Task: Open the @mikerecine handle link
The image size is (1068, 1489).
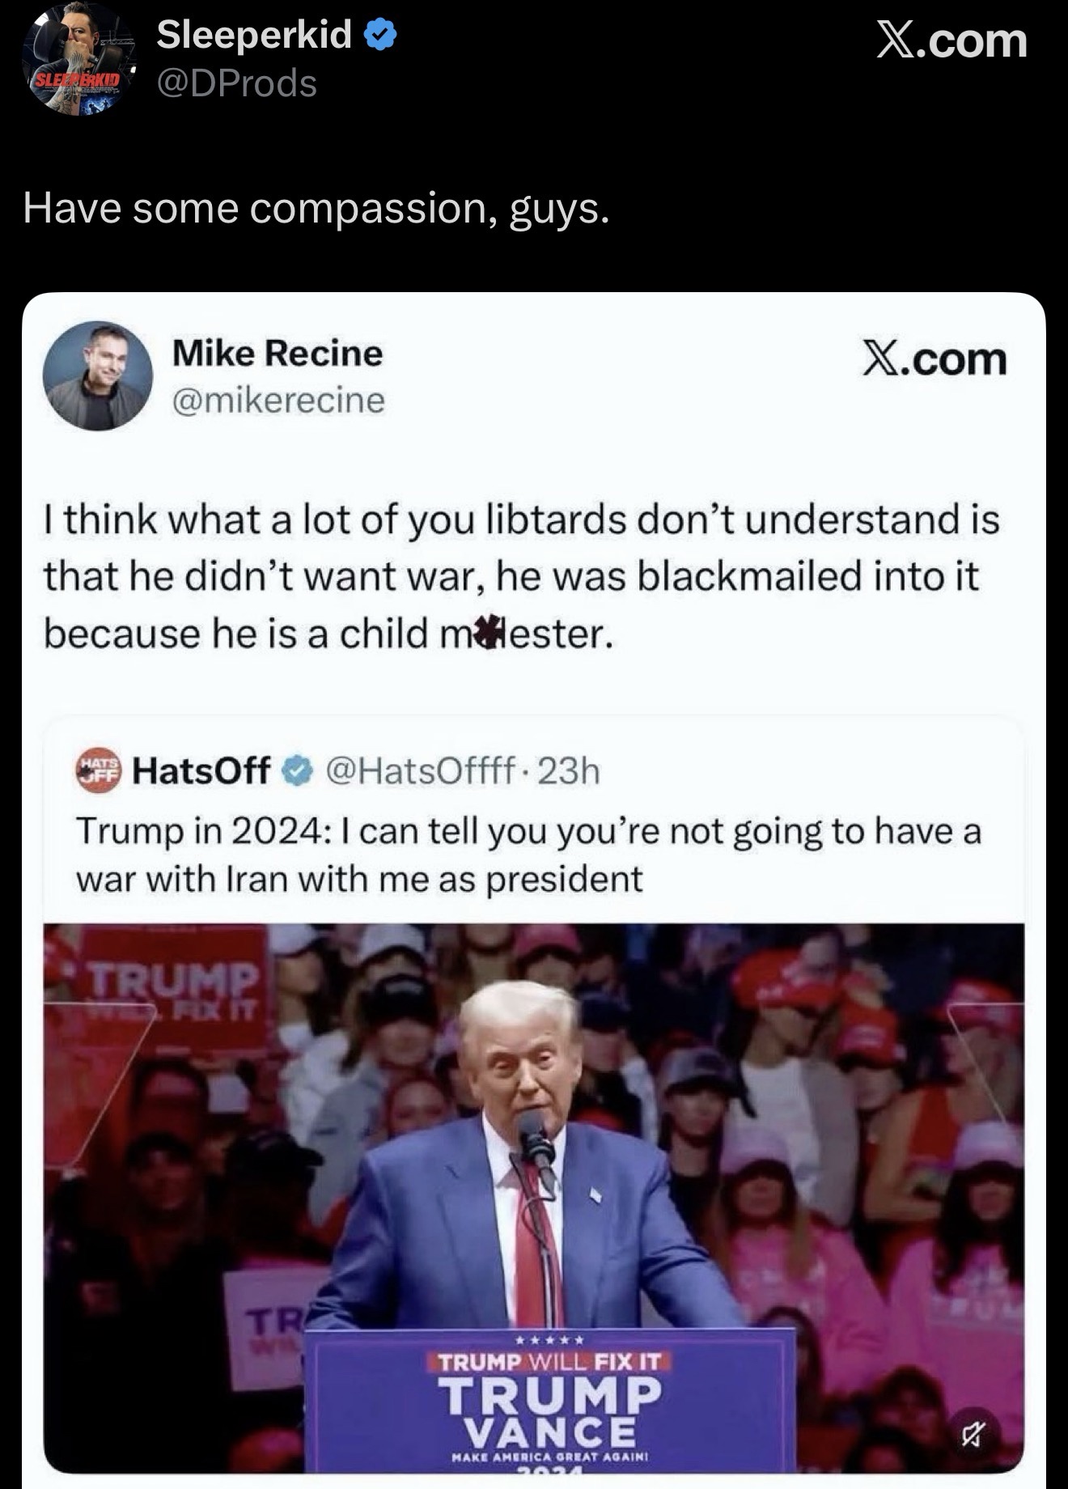Action: click(278, 400)
